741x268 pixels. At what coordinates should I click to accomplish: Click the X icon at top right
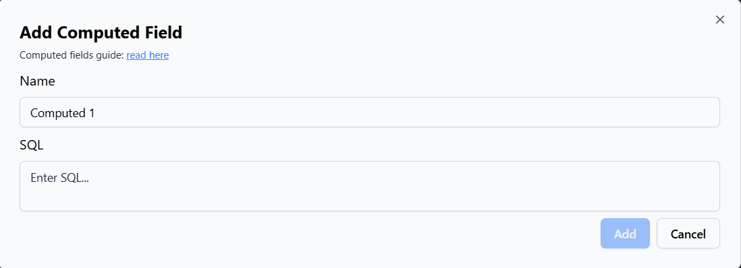pyautogui.click(x=719, y=20)
